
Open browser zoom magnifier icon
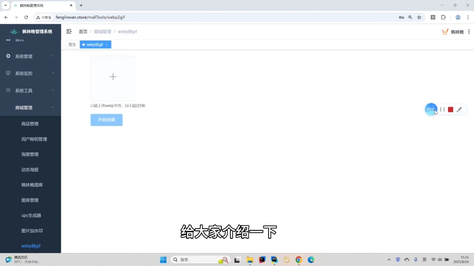pos(410,17)
